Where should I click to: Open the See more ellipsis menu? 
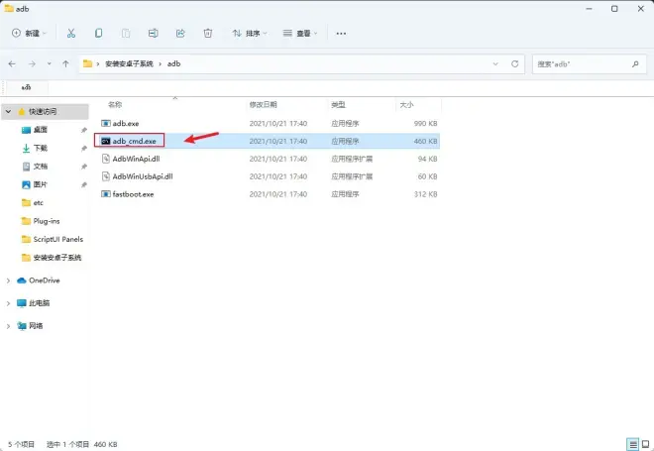tap(341, 34)
